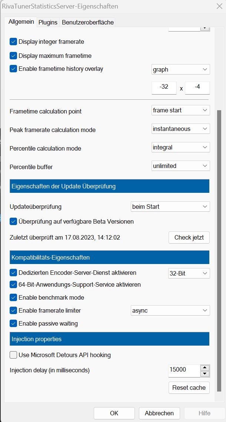Image resolution: width=226 pixels, height=422 pixels.
Task: Toggle Überprüfung auf verfügbare Beta Versionen
Action: 13,221
